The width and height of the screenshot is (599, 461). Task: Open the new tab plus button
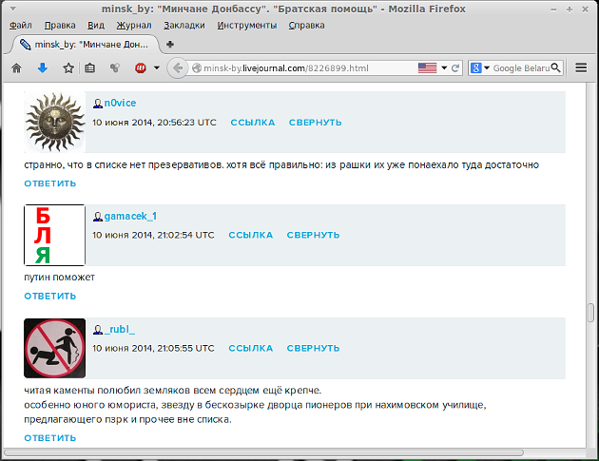[x=170, y=44]
